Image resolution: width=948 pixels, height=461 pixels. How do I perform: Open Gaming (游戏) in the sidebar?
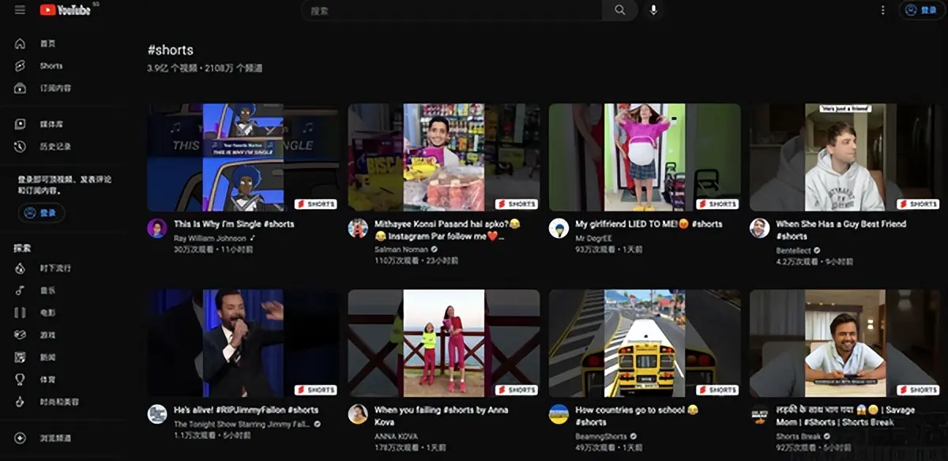pyautogui.click(x=21, y=335)
